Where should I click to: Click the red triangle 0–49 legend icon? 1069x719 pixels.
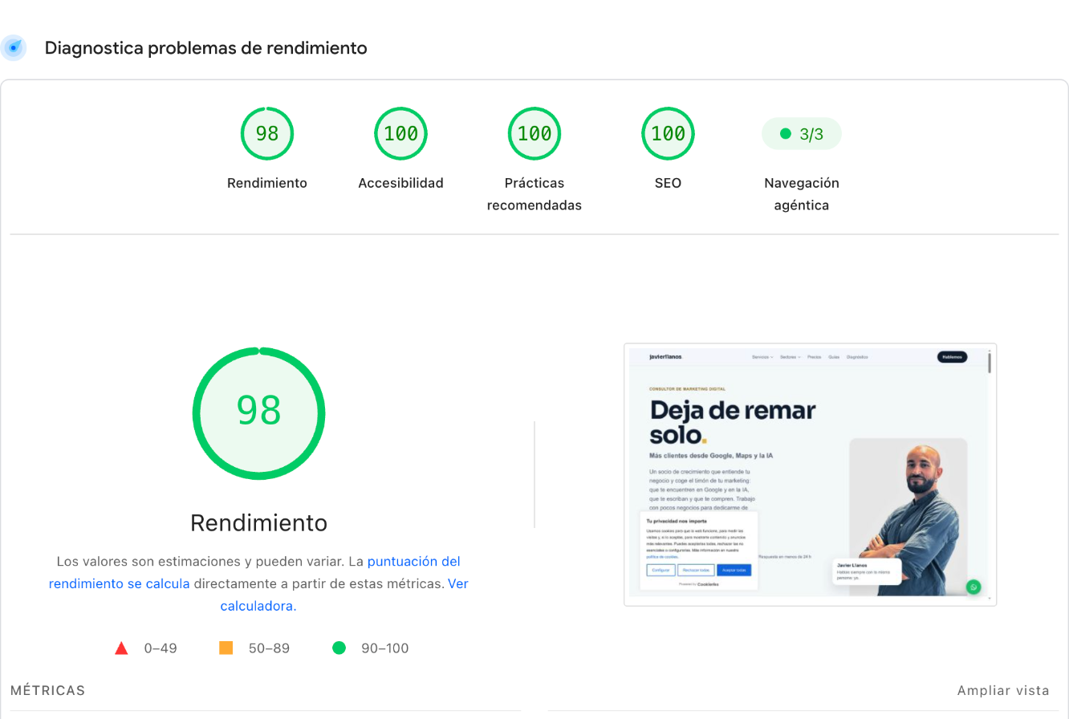click(x=122, y=648)
